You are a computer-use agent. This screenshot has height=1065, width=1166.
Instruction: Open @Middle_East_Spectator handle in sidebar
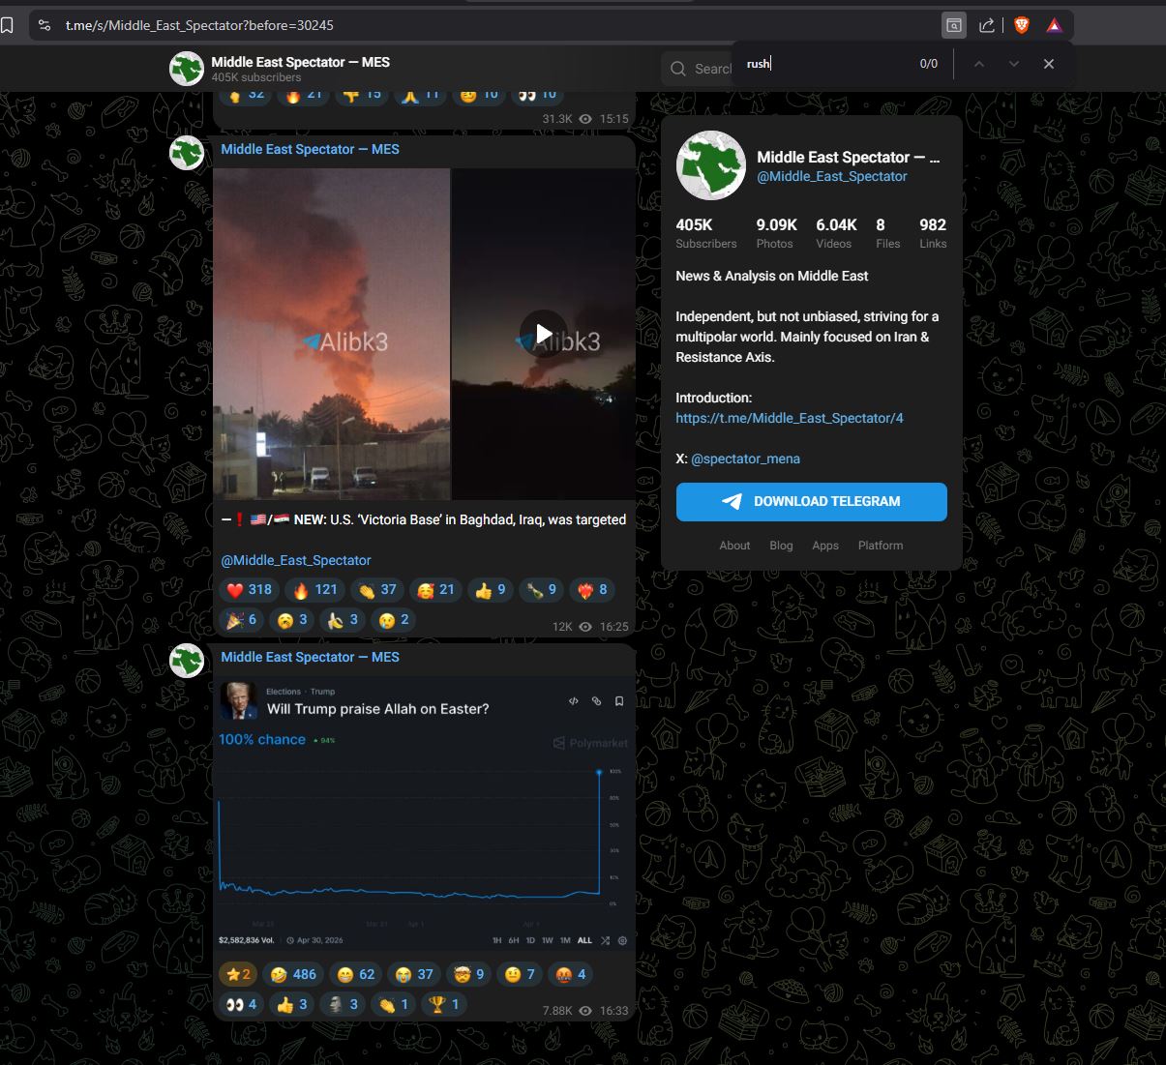pyautogui.click(x=832, y=176)
